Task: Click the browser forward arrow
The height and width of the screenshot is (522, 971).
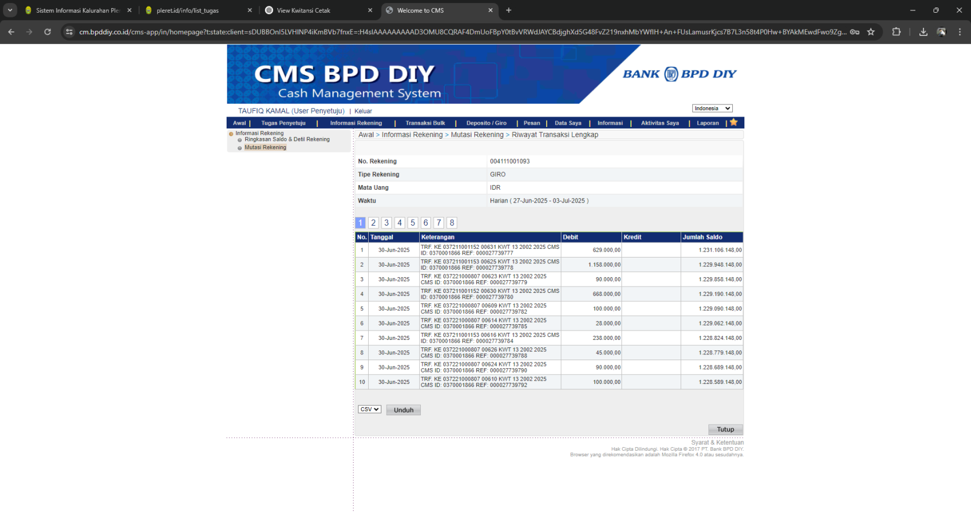Action: point(29,32)
